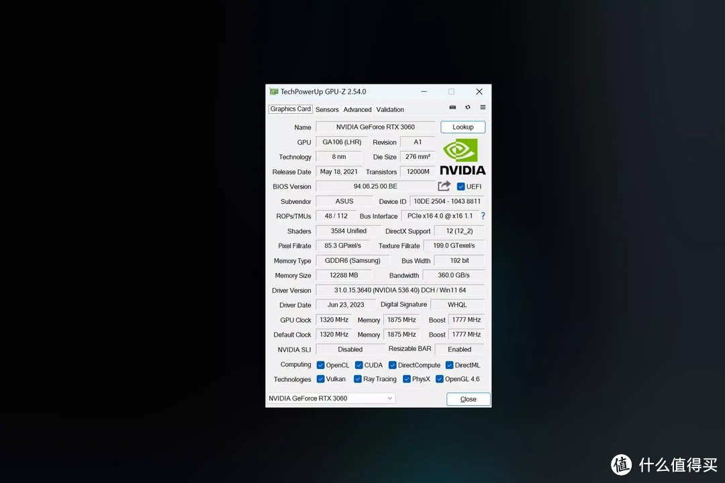This screenshot has width=725, height=483.
Task: Click the Device ID field 10DE 2504
Action: 447,201
